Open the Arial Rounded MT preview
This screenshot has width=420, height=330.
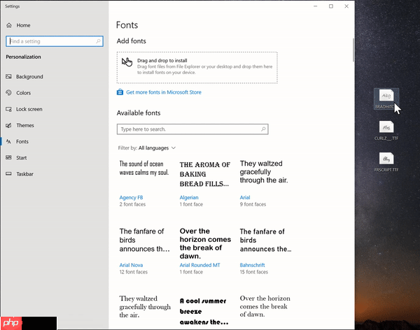(x=205, y=243)
